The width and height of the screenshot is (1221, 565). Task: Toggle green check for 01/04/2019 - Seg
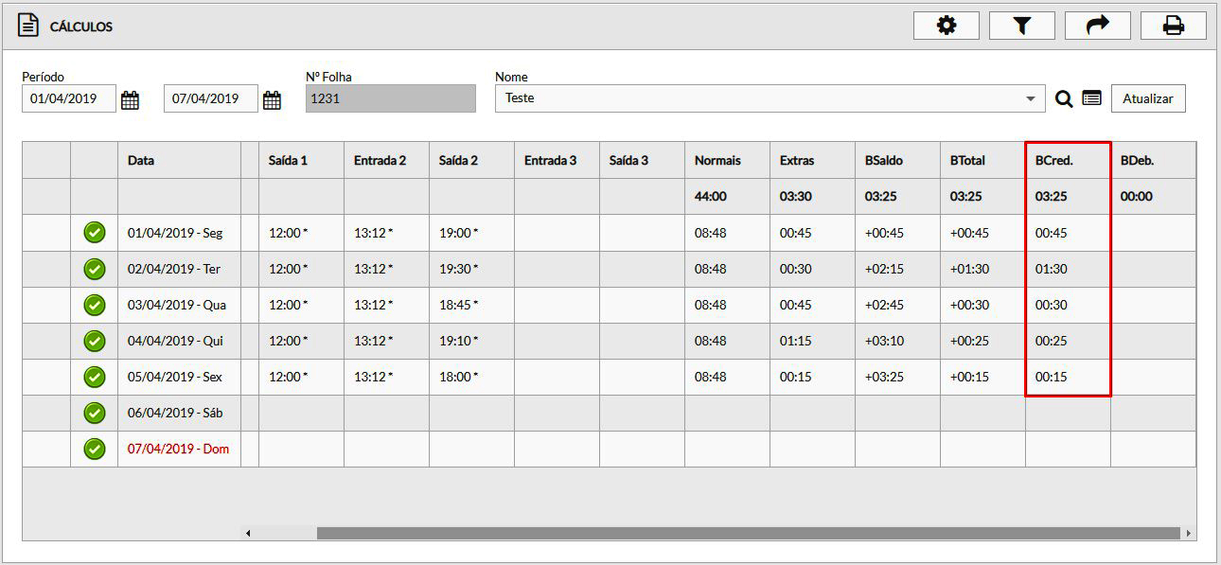tap(94, 233)
